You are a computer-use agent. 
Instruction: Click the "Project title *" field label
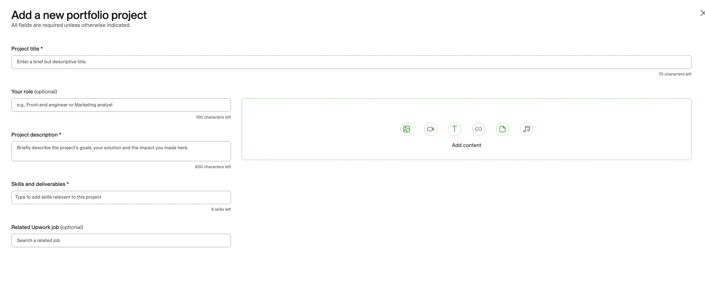point(27,49)
